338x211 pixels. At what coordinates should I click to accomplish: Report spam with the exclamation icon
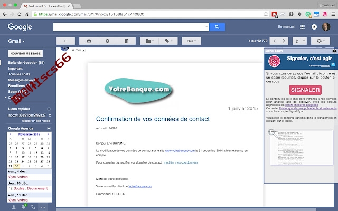pos(107,41)
